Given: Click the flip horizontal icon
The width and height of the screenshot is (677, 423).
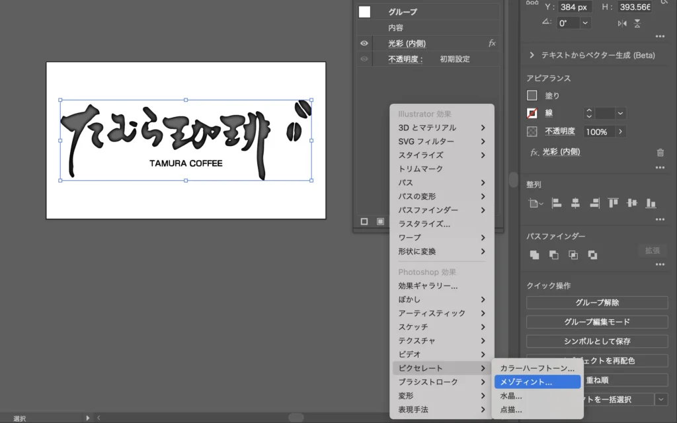Looking at the screenshot, I should [x=621, y=23].
